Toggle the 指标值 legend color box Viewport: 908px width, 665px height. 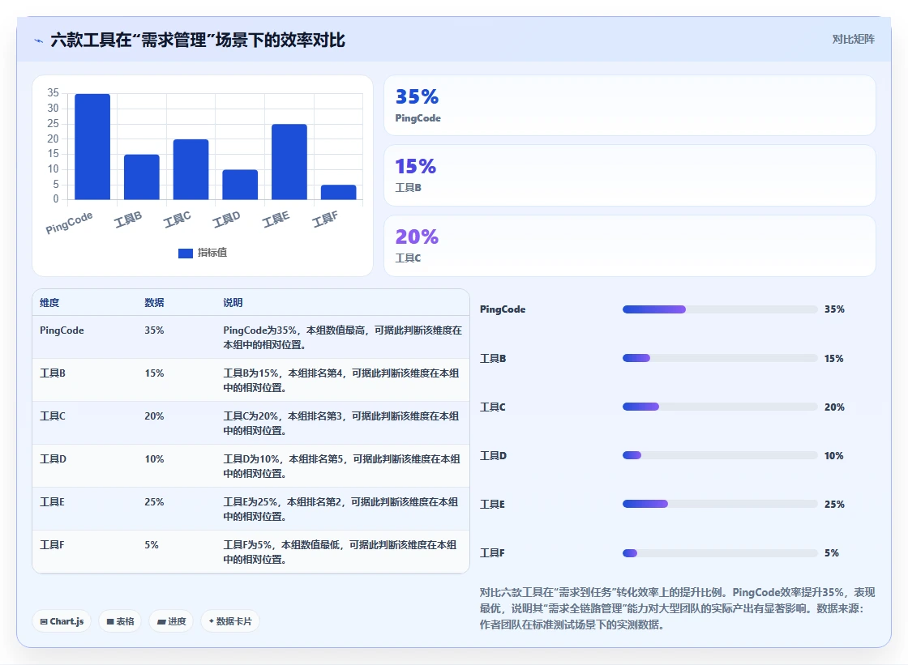186,253
